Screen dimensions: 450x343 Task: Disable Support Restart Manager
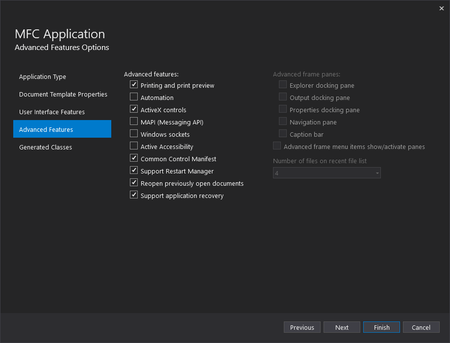[x=134, y=171]
